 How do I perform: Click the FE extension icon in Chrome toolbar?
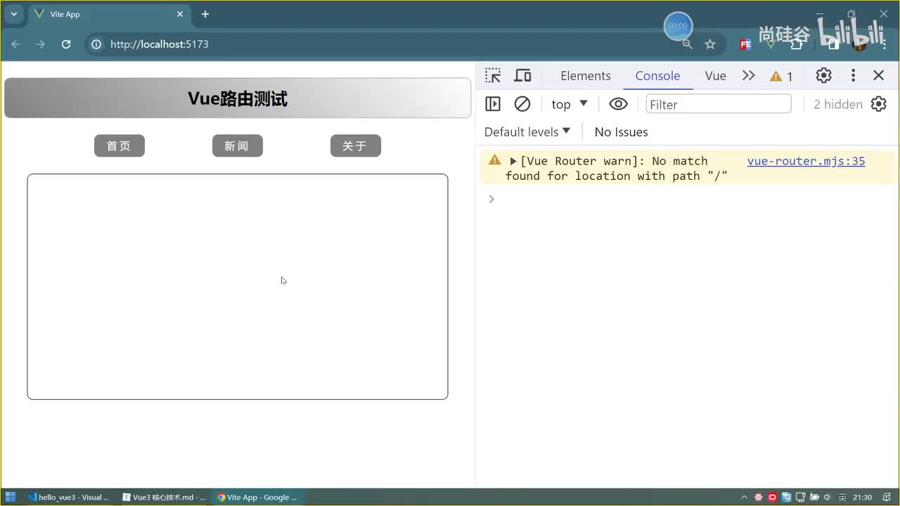tap(745, 44)
